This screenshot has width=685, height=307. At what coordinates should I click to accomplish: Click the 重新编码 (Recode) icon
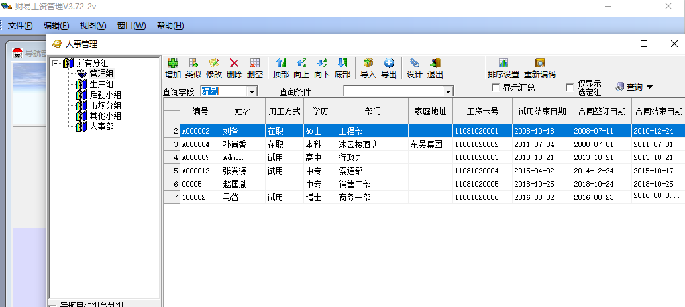click(x=540, y=64)
